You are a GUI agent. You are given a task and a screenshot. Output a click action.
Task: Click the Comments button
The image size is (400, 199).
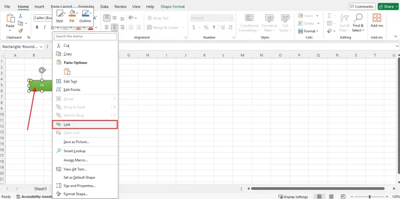pyautogui.click(x=362, y=6)
